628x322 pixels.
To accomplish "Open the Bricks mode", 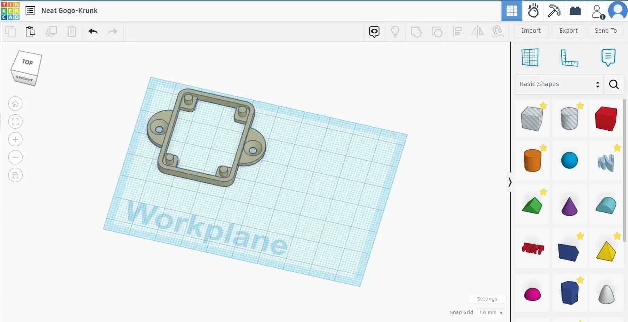I will click(x=575, y=11).
